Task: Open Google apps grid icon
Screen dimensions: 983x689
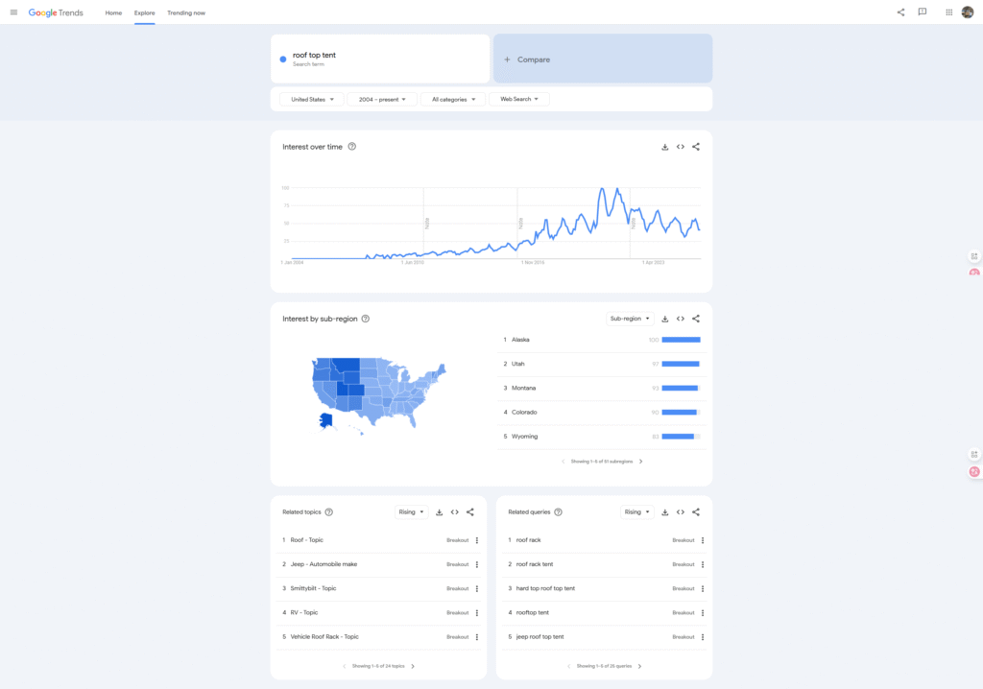Action: (x=948, y=12)
